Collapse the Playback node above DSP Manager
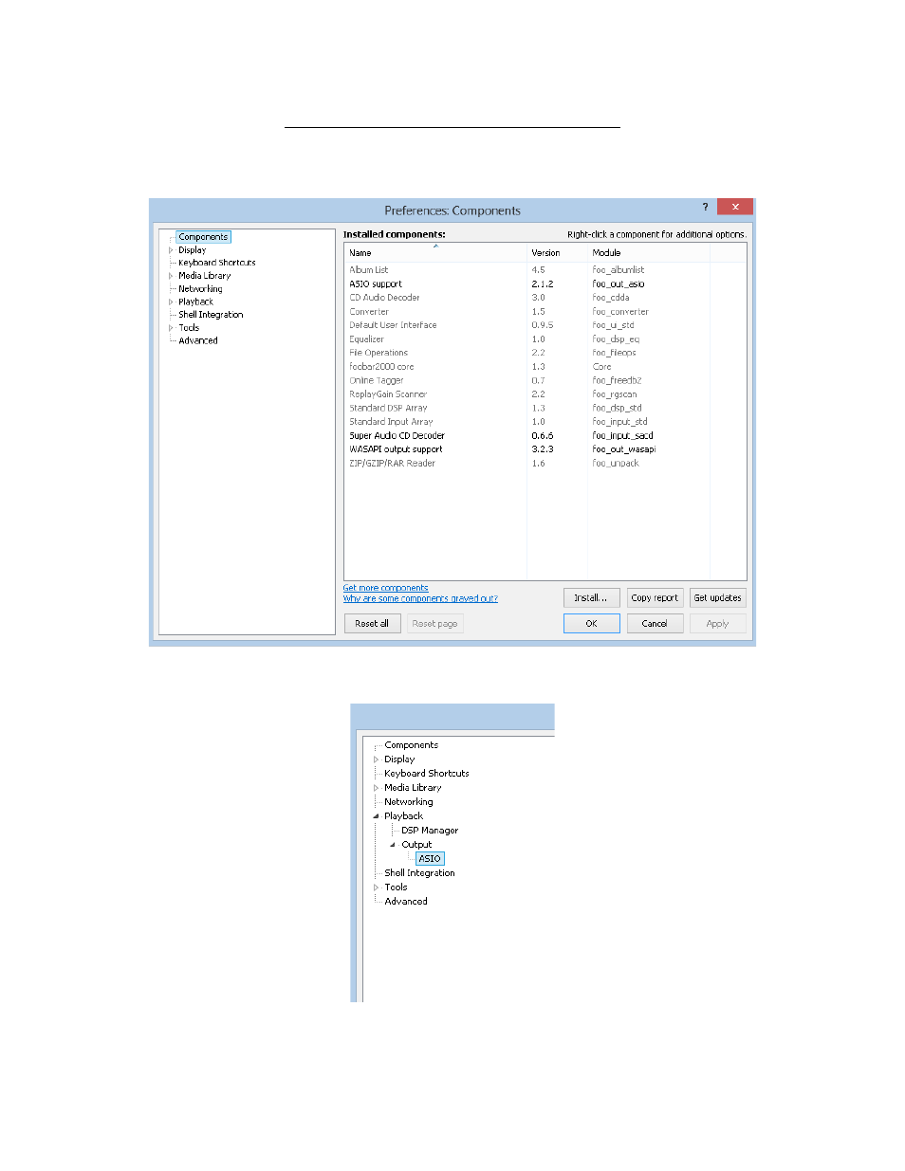Image resolution: width=905 pixels, height=1171 pixels. click(376, 816)
